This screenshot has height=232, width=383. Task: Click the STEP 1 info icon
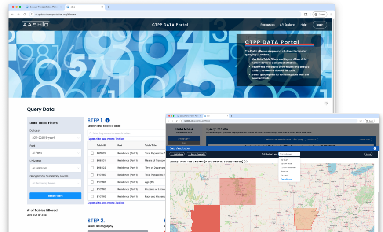click(107, 120)
